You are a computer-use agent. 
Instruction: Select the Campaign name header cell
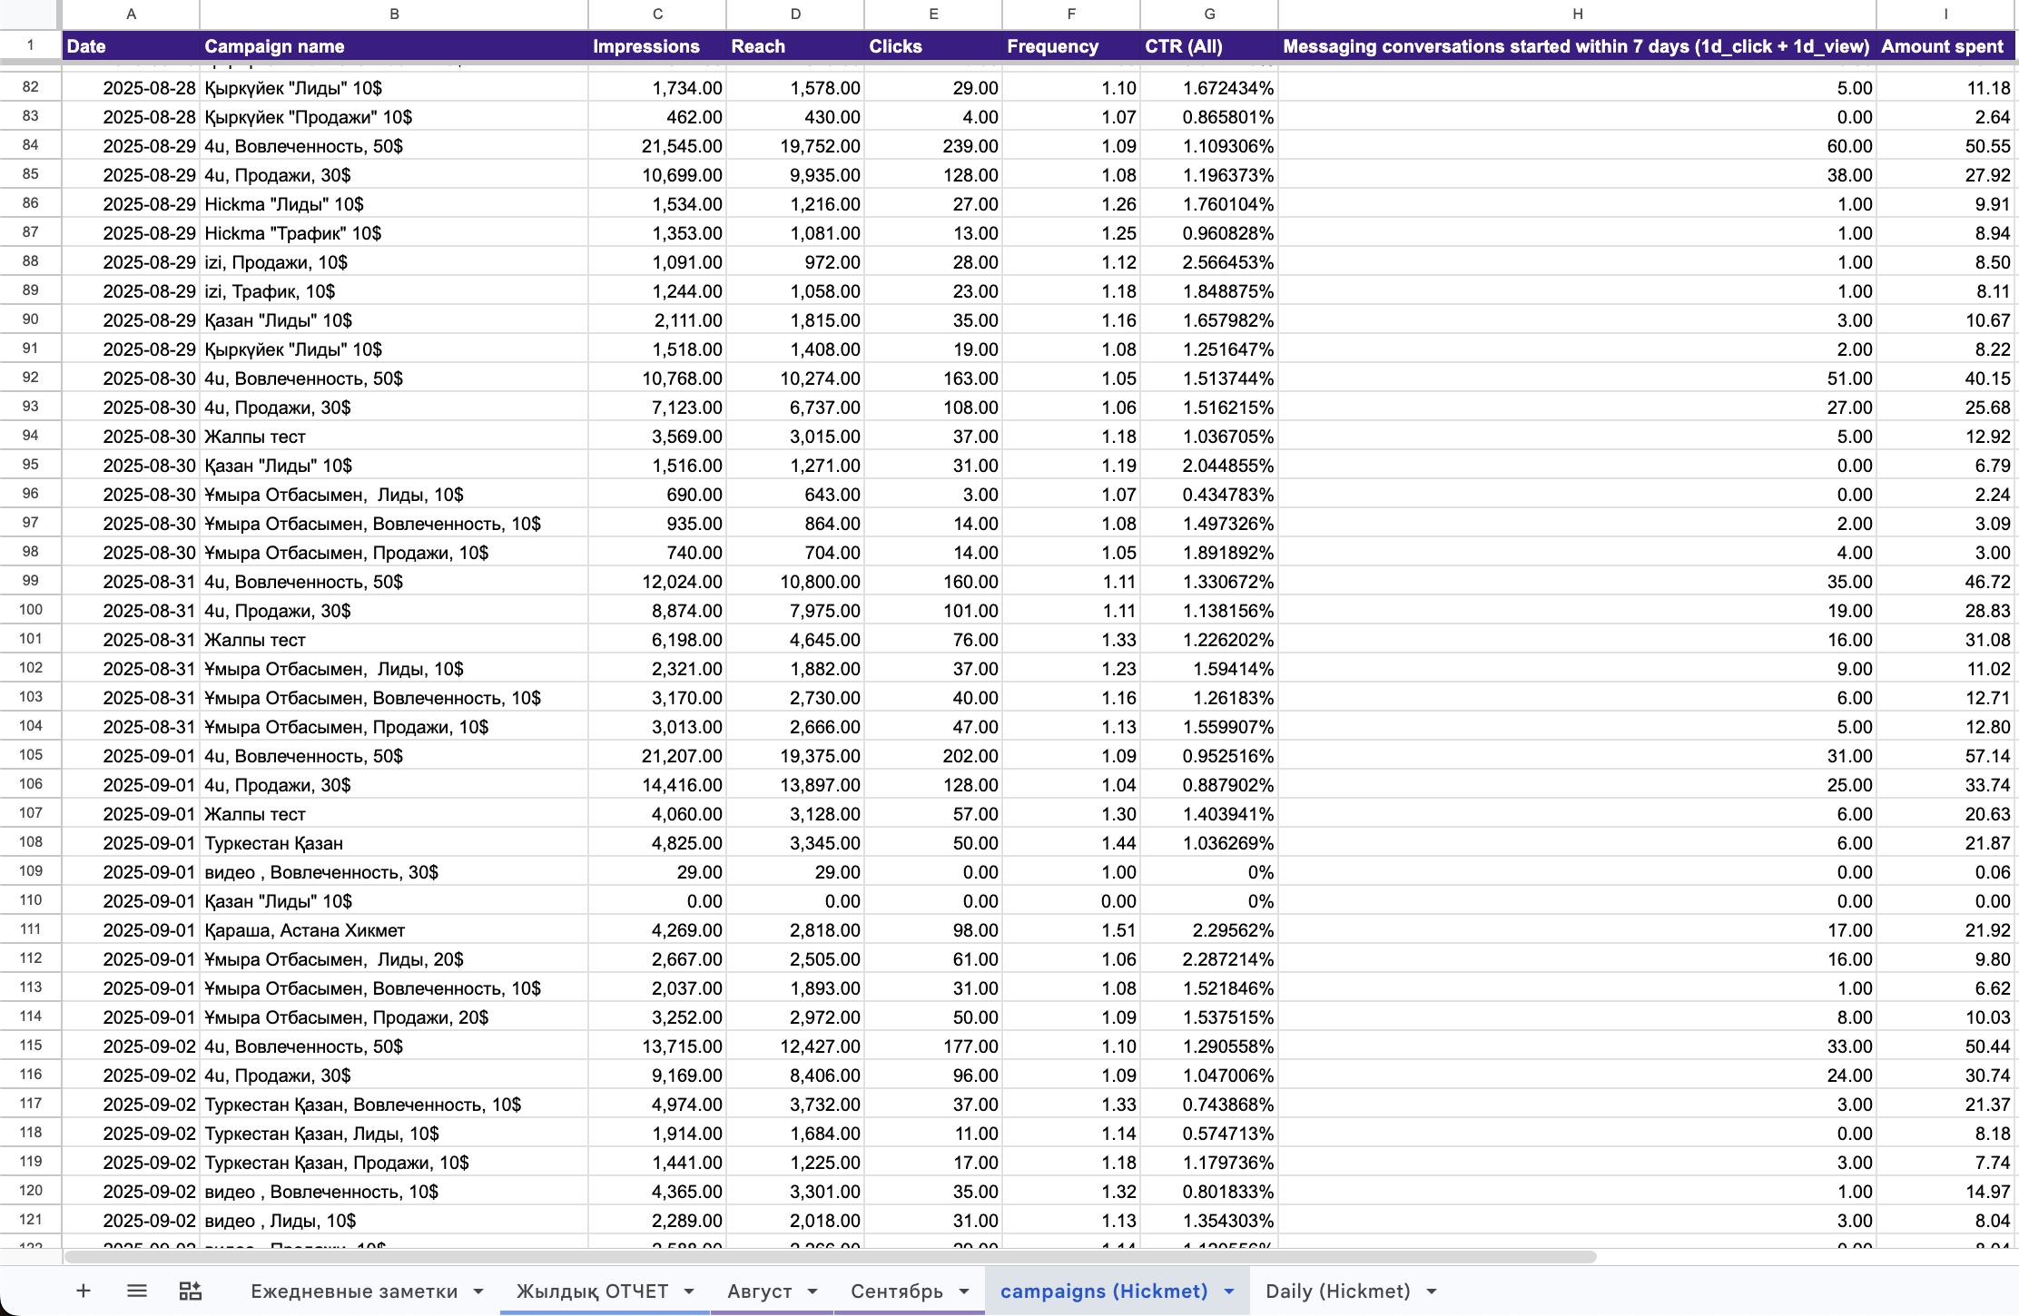point(394,45)
